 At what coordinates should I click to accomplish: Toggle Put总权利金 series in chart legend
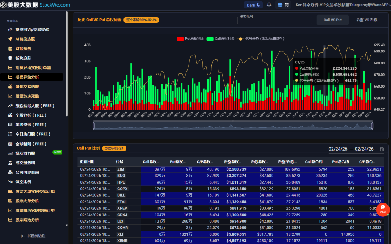pos(190,39)
